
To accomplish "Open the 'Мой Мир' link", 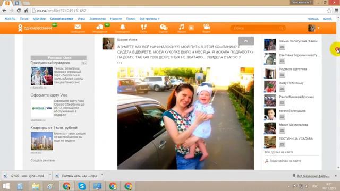I will 39,19.
